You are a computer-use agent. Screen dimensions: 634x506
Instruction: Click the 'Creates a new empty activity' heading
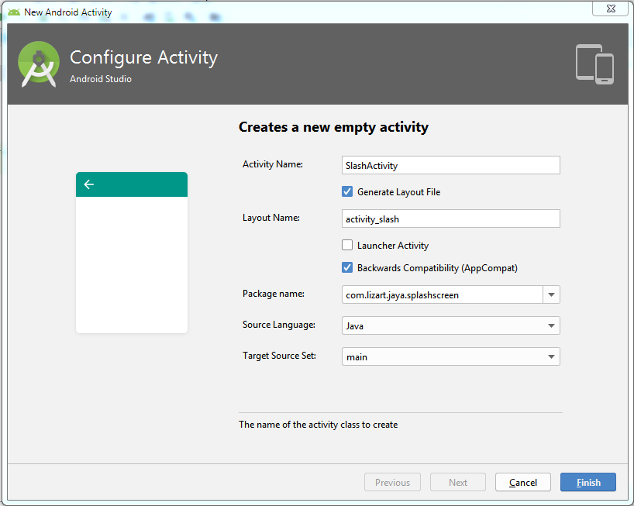pos(333,127)
